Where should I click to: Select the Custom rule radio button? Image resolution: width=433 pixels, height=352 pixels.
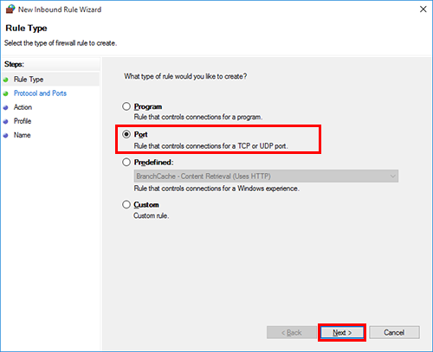coord(126,204)
